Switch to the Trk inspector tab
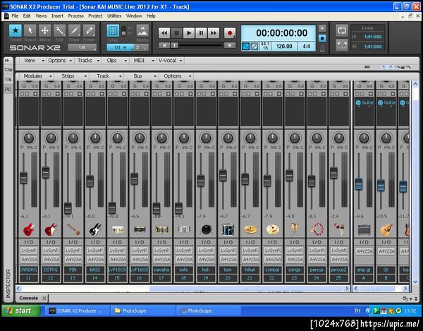This screenshot has width=423, height=331. 8,79
